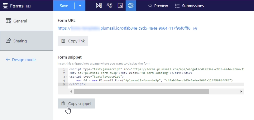Collapse code fold arrow on line 3
The height and width of the screenshot is (120, 254).
click(x=66, y=77)
